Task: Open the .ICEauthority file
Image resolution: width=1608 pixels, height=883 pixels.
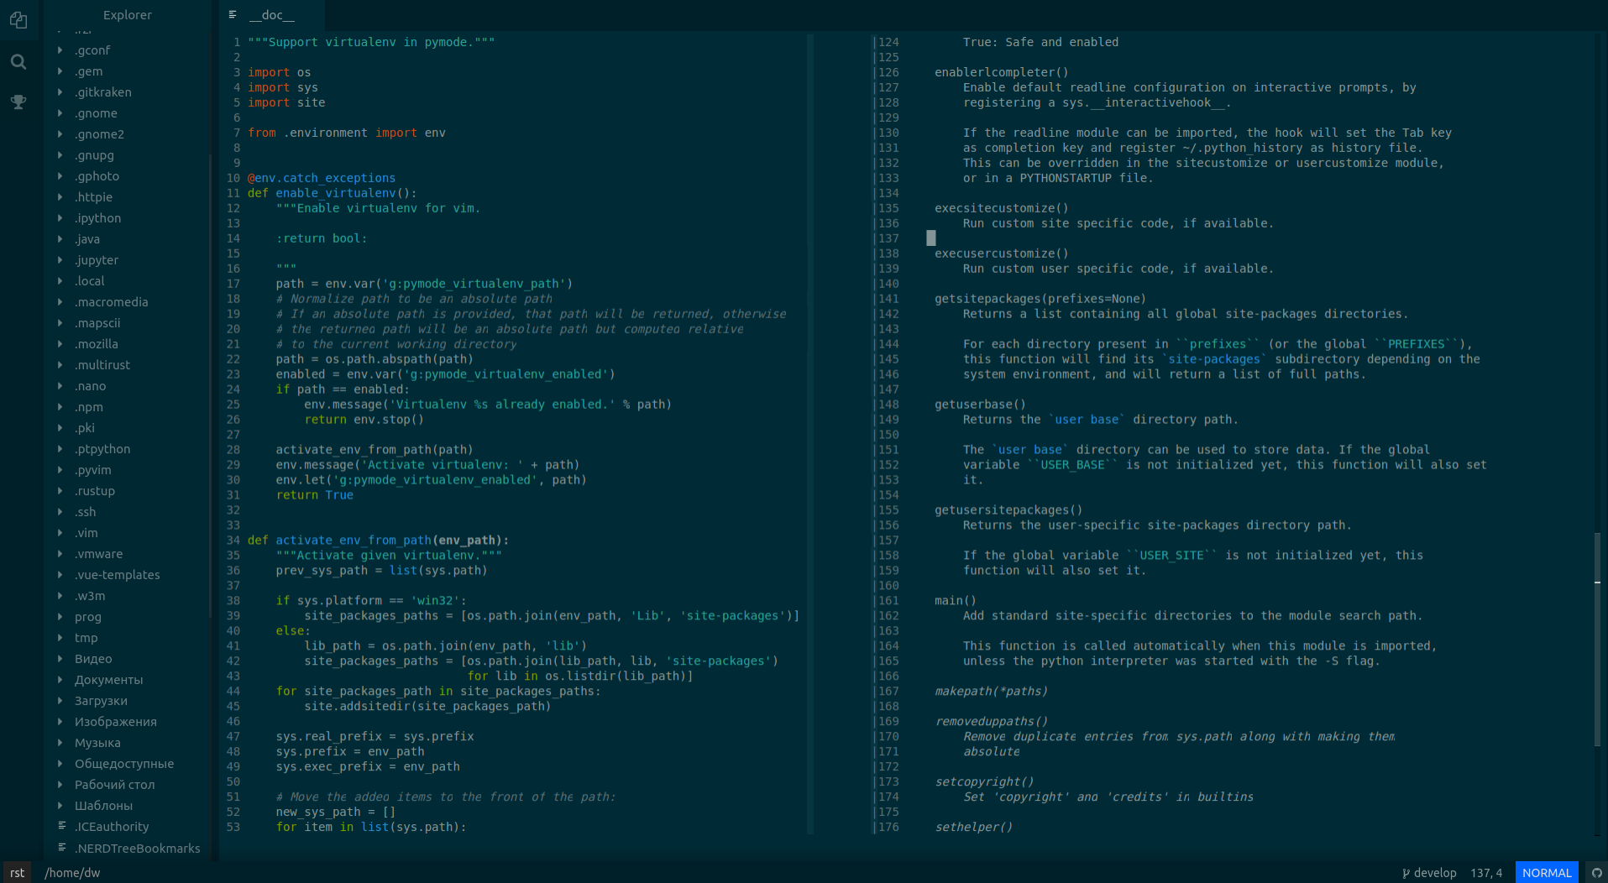Action: 112,827
